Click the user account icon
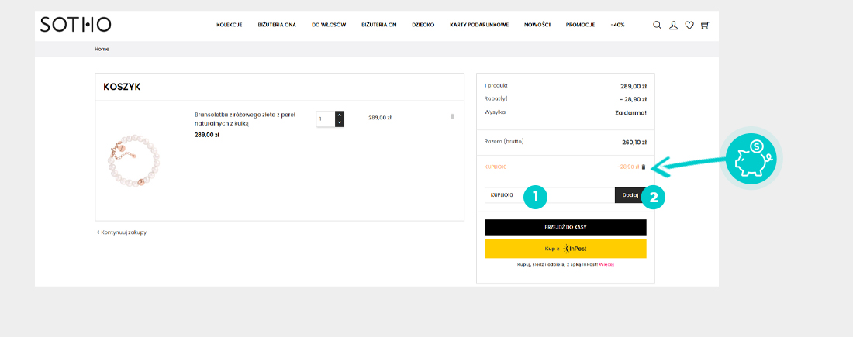 click(673, 25)
